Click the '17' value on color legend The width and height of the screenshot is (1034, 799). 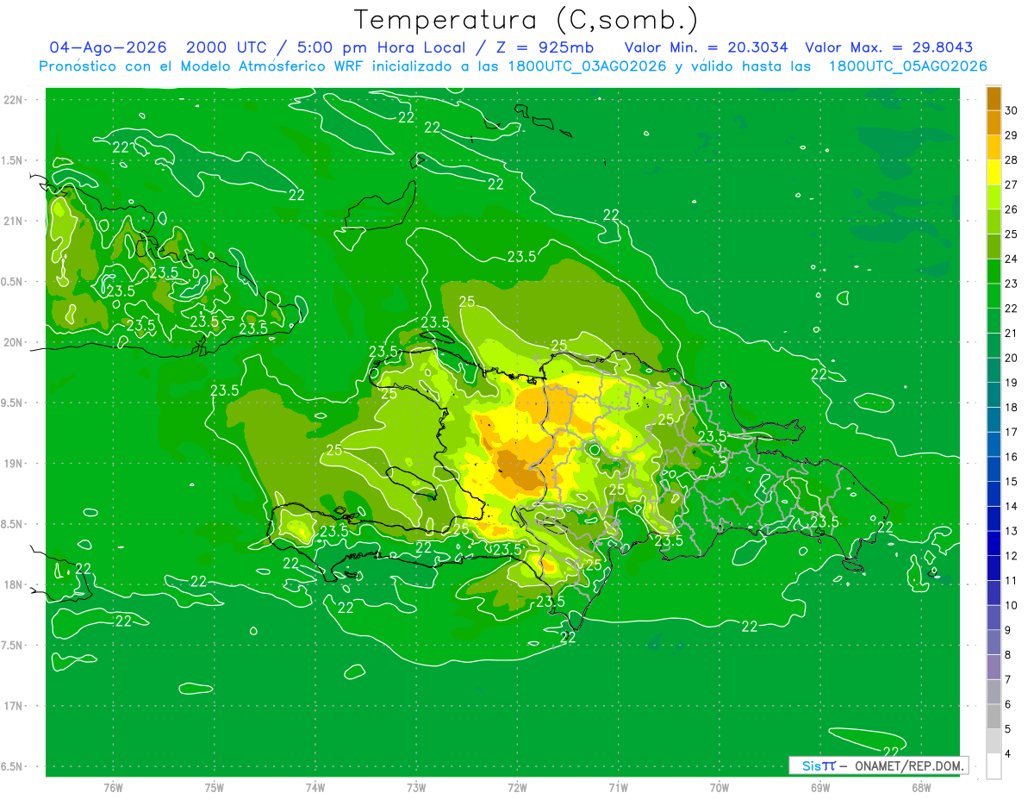pyautogui.click(x=1012, y=432)
